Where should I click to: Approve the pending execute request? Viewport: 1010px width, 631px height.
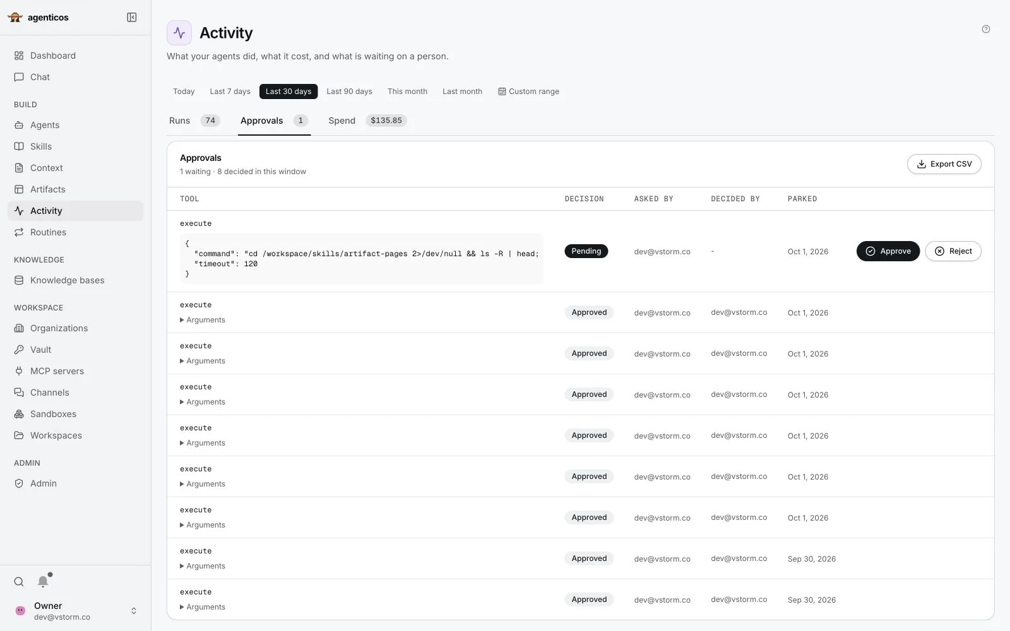888,251
